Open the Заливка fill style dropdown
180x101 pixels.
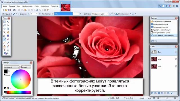click(100, 14)
